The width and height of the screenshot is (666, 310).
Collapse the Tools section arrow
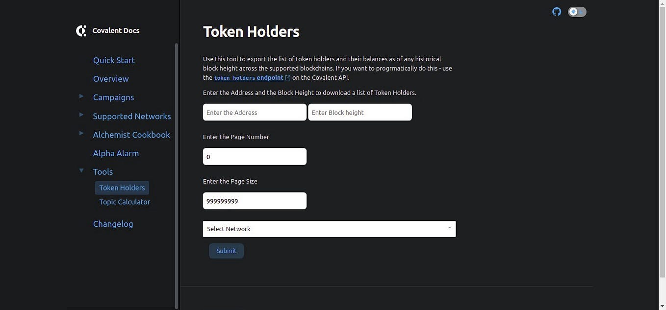click(x=81, y=170)
